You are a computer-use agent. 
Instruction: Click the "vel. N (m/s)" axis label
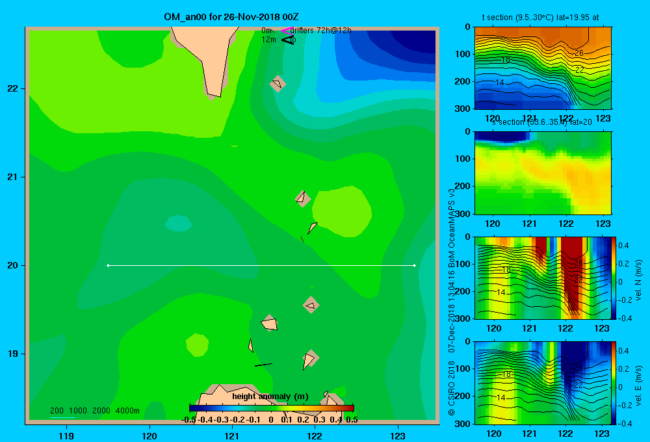(x=639, y=280)
